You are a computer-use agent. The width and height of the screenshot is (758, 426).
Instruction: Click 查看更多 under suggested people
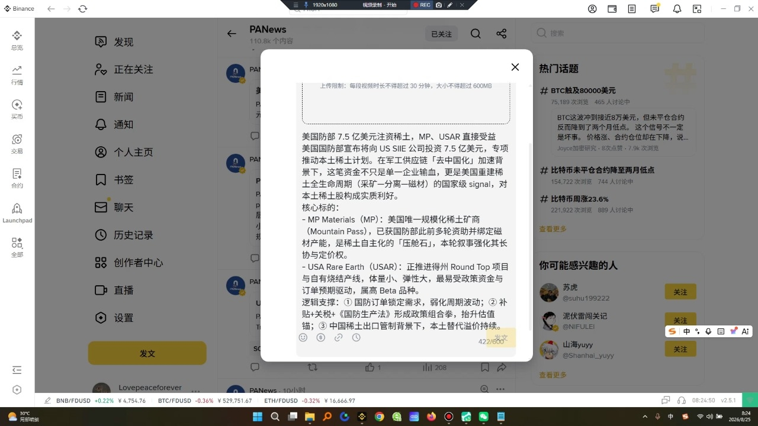(553, 375)
